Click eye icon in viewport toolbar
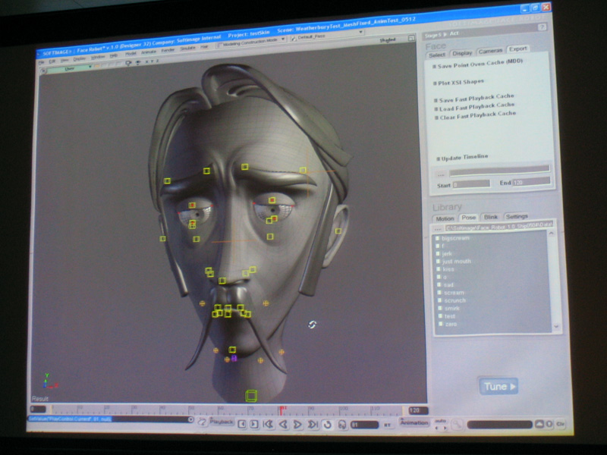Image resolution: width=607 pixels, height=455 pixels. coord(137,62)
